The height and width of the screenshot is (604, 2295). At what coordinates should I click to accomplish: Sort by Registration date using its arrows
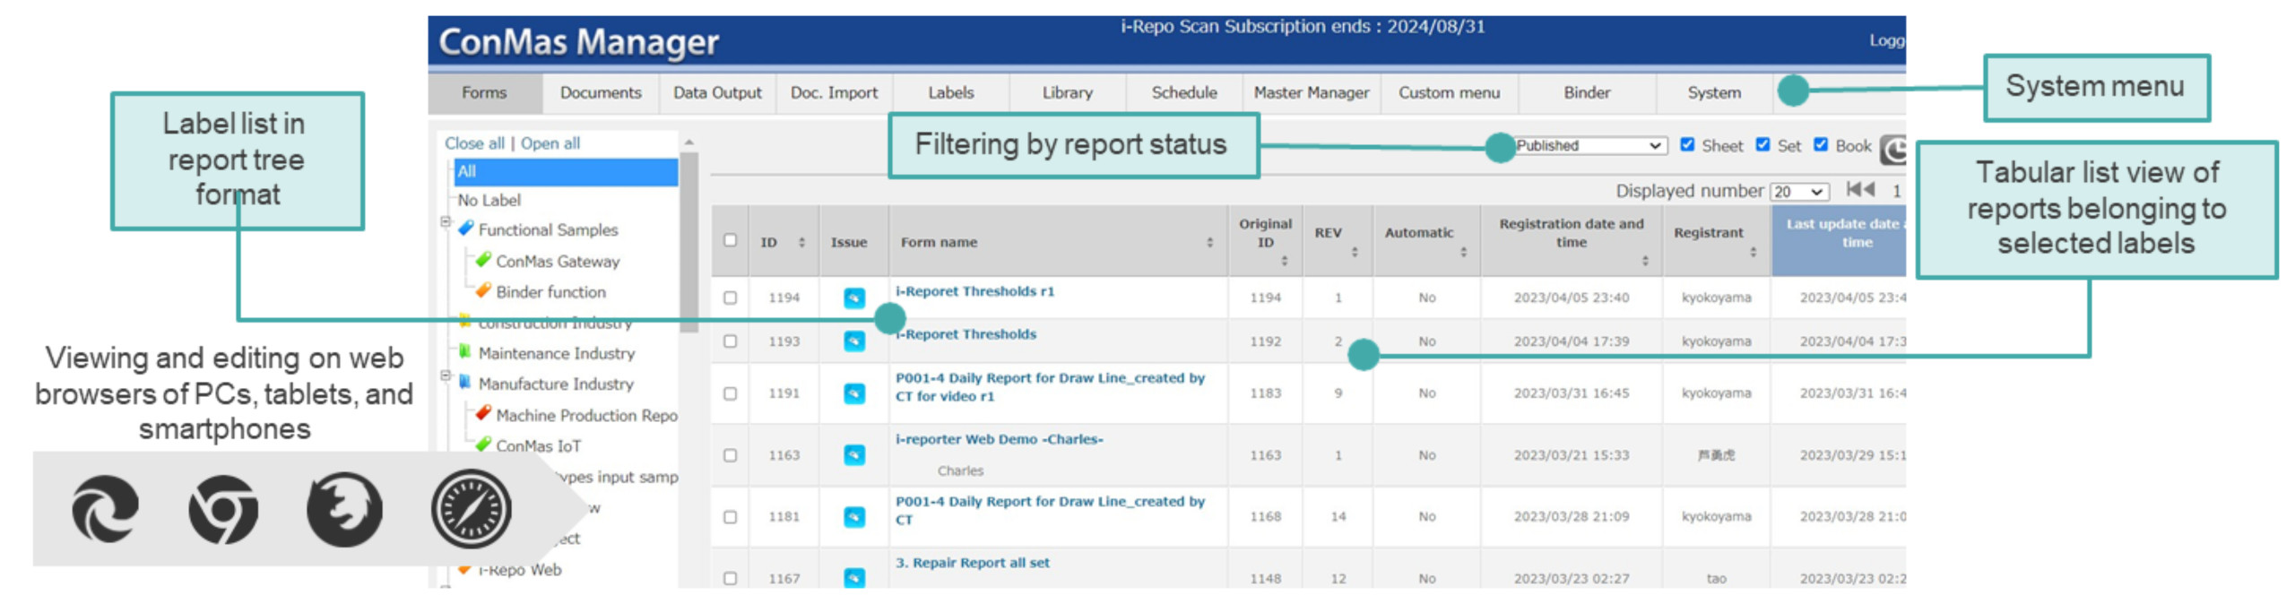(x=1643, y=261)
